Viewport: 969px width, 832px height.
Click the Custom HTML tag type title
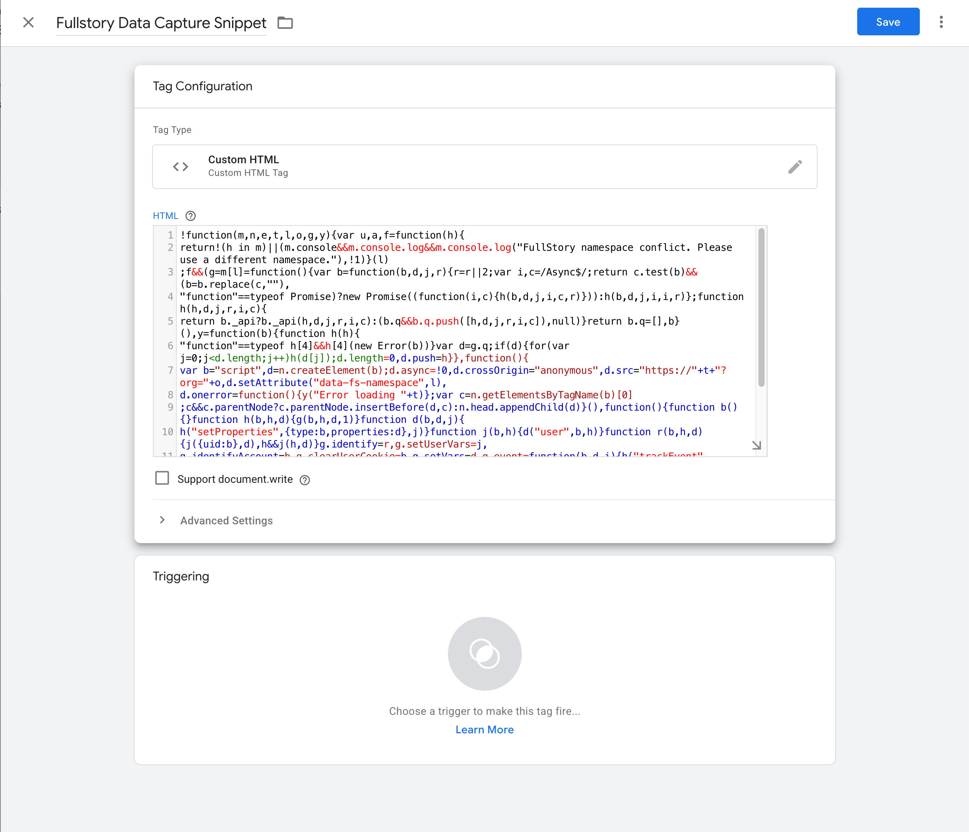(x=244, y=159)
